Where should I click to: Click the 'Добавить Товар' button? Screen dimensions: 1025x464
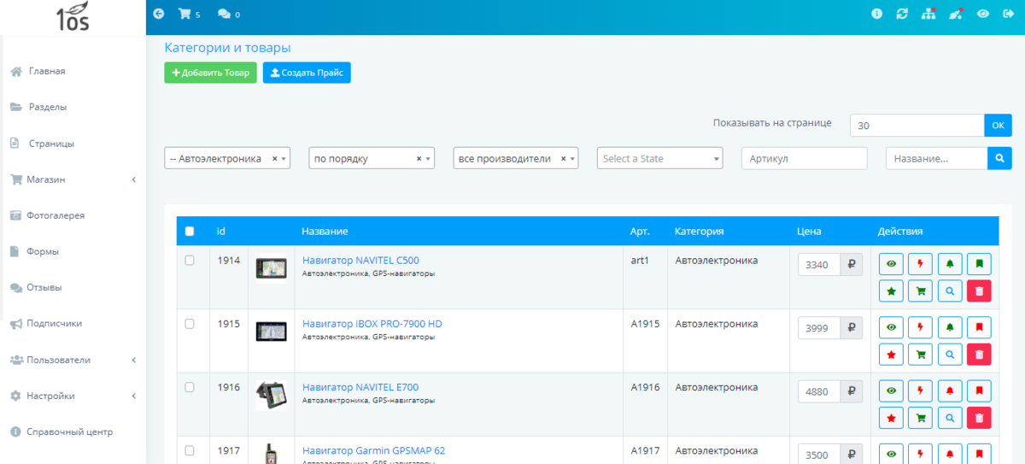[x=210, y=73]
